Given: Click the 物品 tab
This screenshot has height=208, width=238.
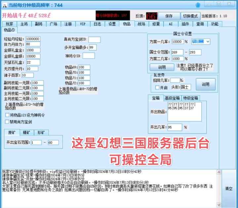Looking at the screenshot, I should coord(127,24).
